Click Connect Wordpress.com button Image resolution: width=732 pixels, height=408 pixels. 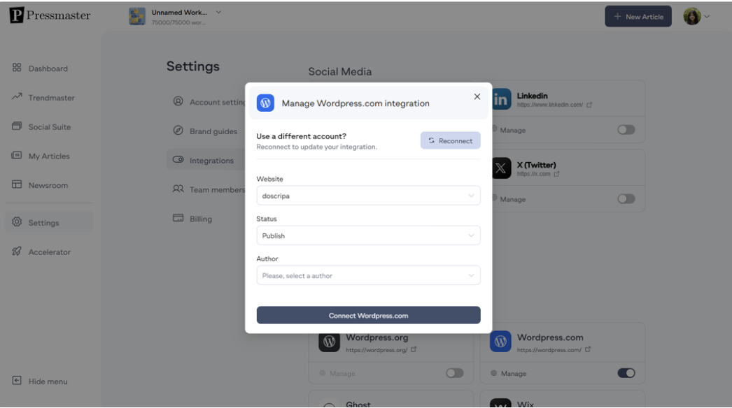click(x=368, y=315)
